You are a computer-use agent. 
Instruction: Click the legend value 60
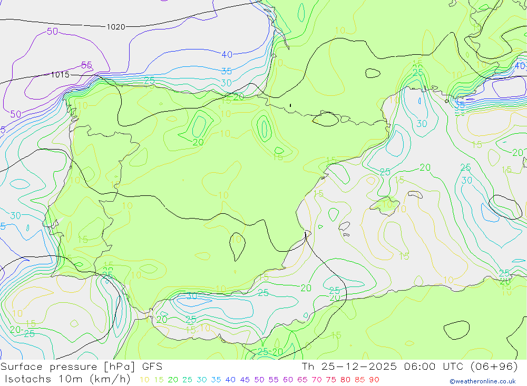(288, 380)
